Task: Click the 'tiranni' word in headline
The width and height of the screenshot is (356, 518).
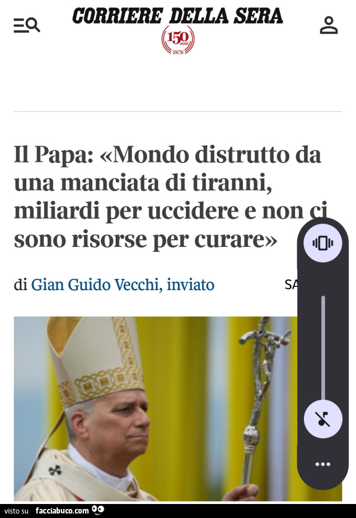Action: 232,183
